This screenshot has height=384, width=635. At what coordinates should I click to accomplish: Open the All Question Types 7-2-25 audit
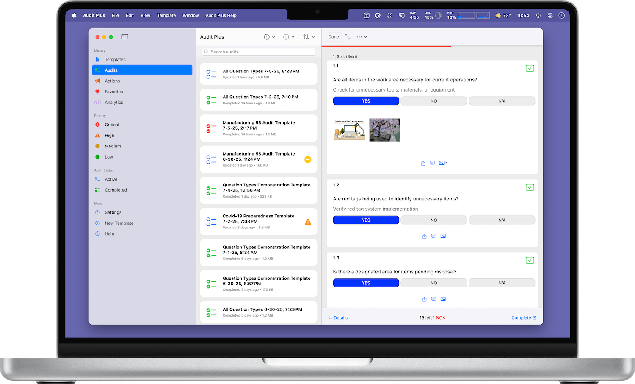pos(259,100)
